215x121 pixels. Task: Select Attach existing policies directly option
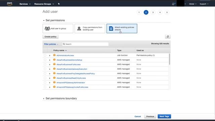pyautogui.click(x=122, y=29)
